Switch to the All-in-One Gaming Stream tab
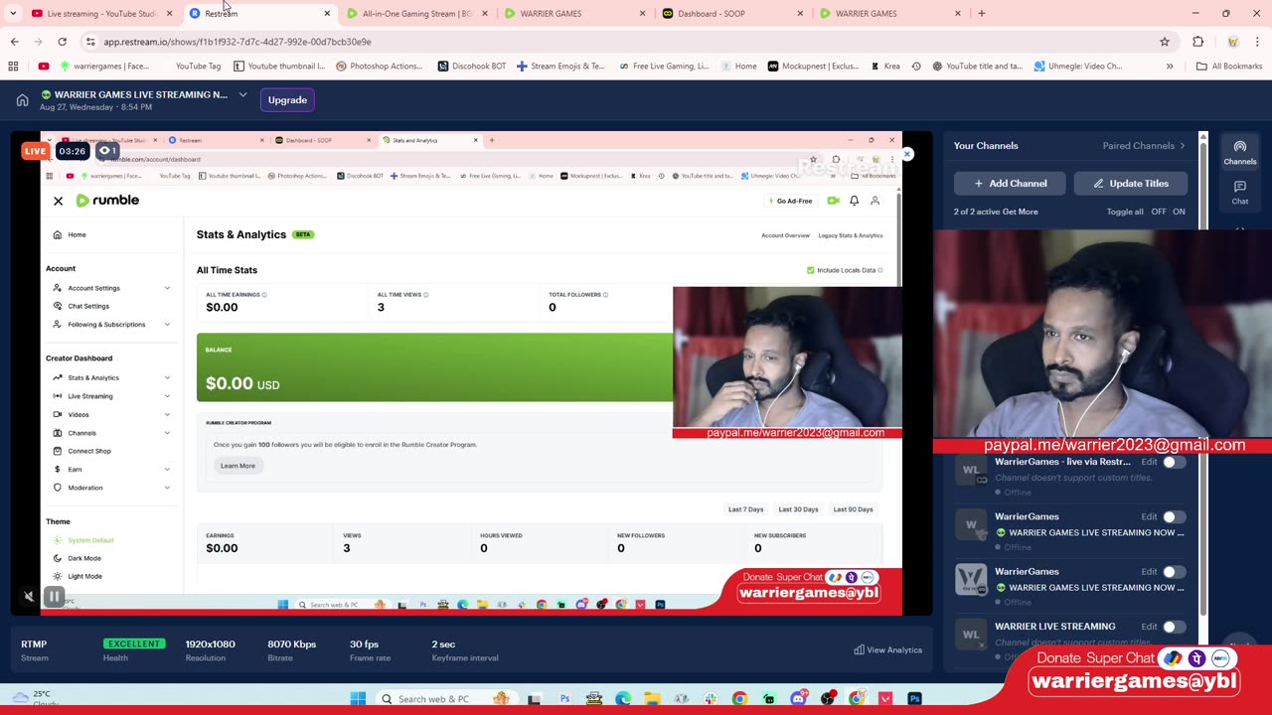This screenshot has width=1272, height=715. pyautogui.click(x=410, y=13)
